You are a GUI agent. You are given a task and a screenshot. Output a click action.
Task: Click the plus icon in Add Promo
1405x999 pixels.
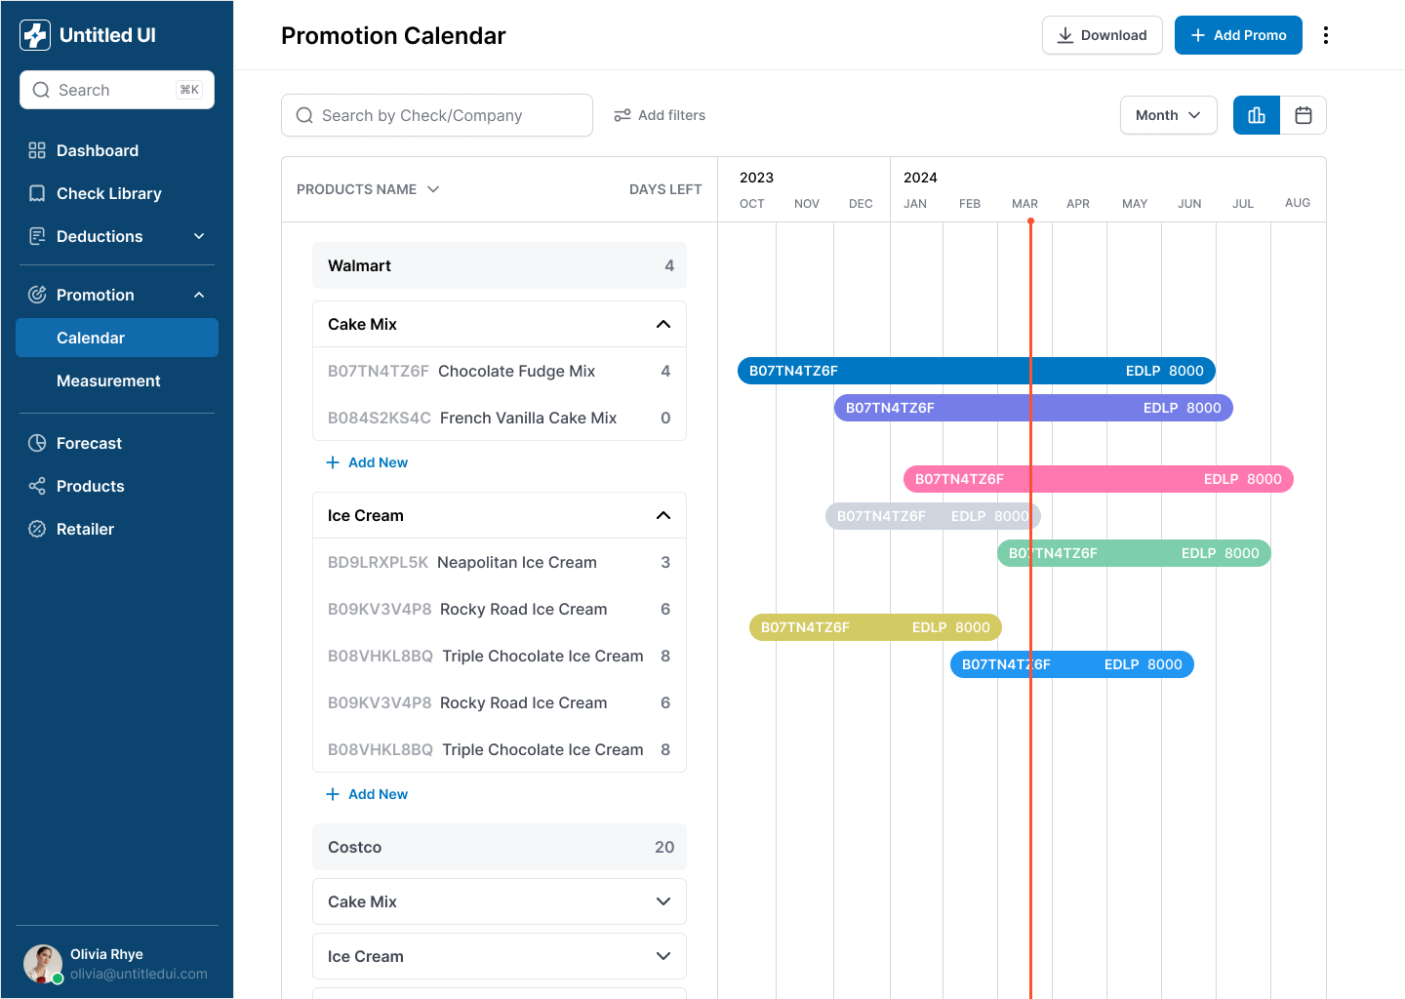point(1198,35)
